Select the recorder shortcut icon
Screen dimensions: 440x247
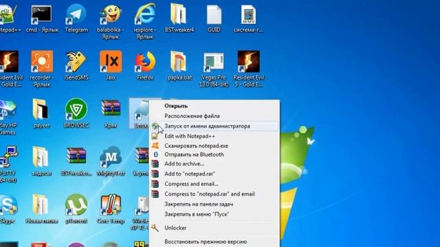pos(42,62)
